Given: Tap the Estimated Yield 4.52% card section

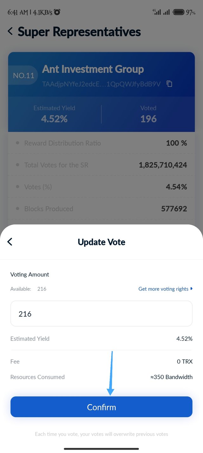Looking at the screenshot, I should click(54, 114).
